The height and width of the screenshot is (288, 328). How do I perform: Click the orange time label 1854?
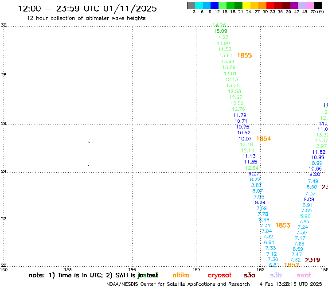click(x=263, y=139)
